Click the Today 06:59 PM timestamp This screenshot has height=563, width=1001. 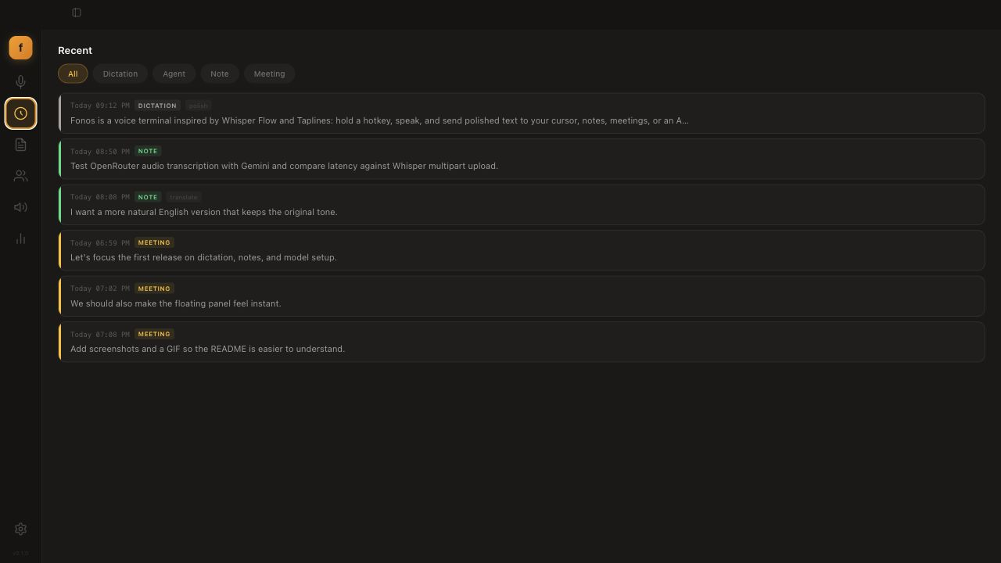click(x=100, y=243)
